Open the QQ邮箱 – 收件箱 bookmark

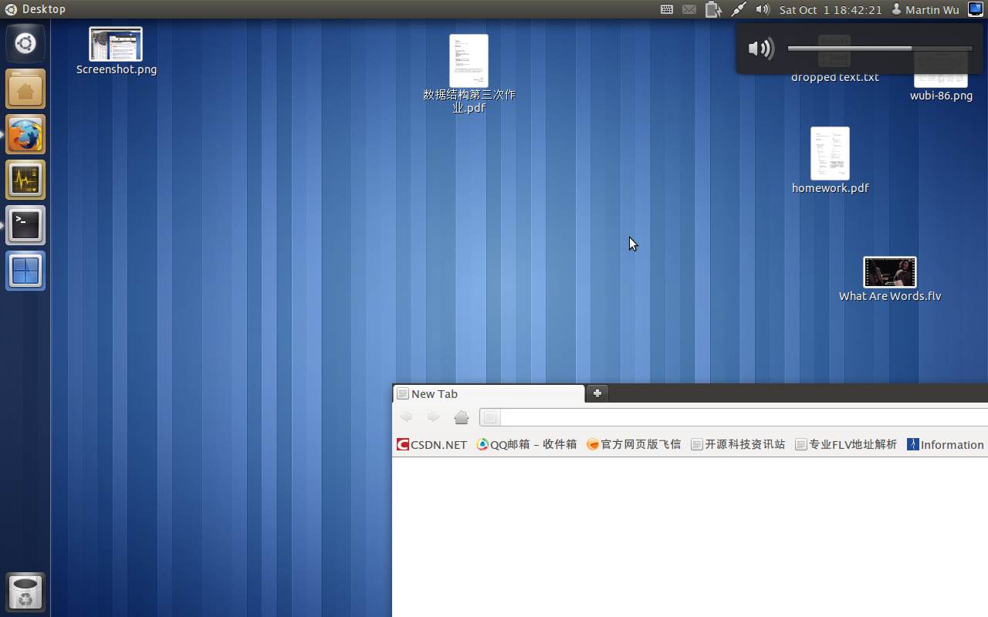click(526, 444)
